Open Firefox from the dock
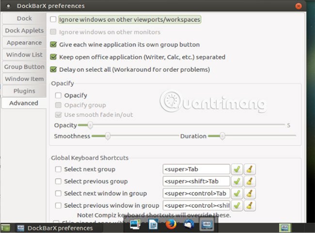The height and width of the screenshot is (233, 315). click(171, 224)
